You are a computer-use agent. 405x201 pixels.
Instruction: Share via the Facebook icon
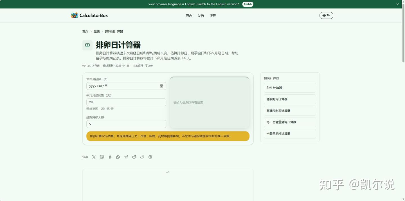[x=110, y=157]
